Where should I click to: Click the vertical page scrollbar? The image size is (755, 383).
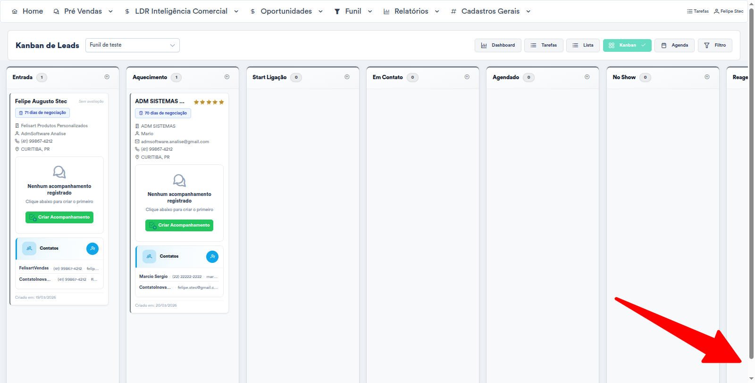(x=751, y=184)
